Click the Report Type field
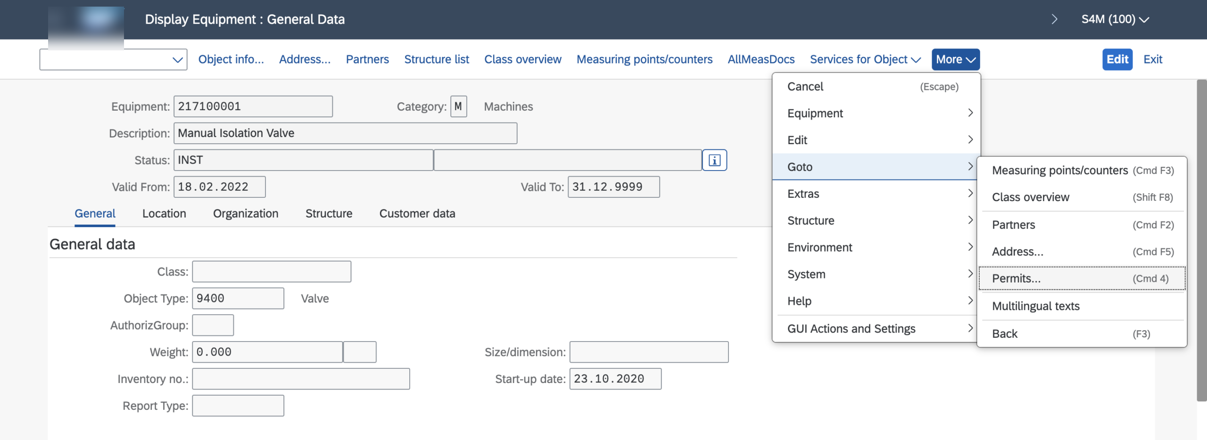This screenshot has width=1207, height=440. click(x=238, y=406)
